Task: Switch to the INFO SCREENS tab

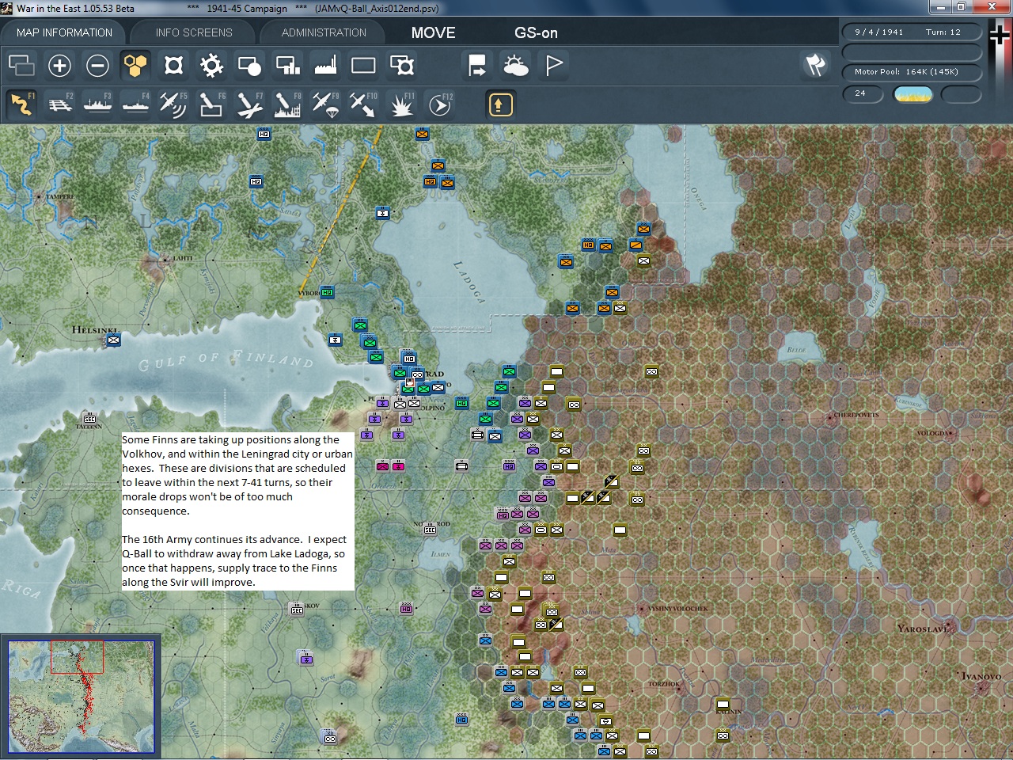Action: pyautogui.click(x=194, y=32)
